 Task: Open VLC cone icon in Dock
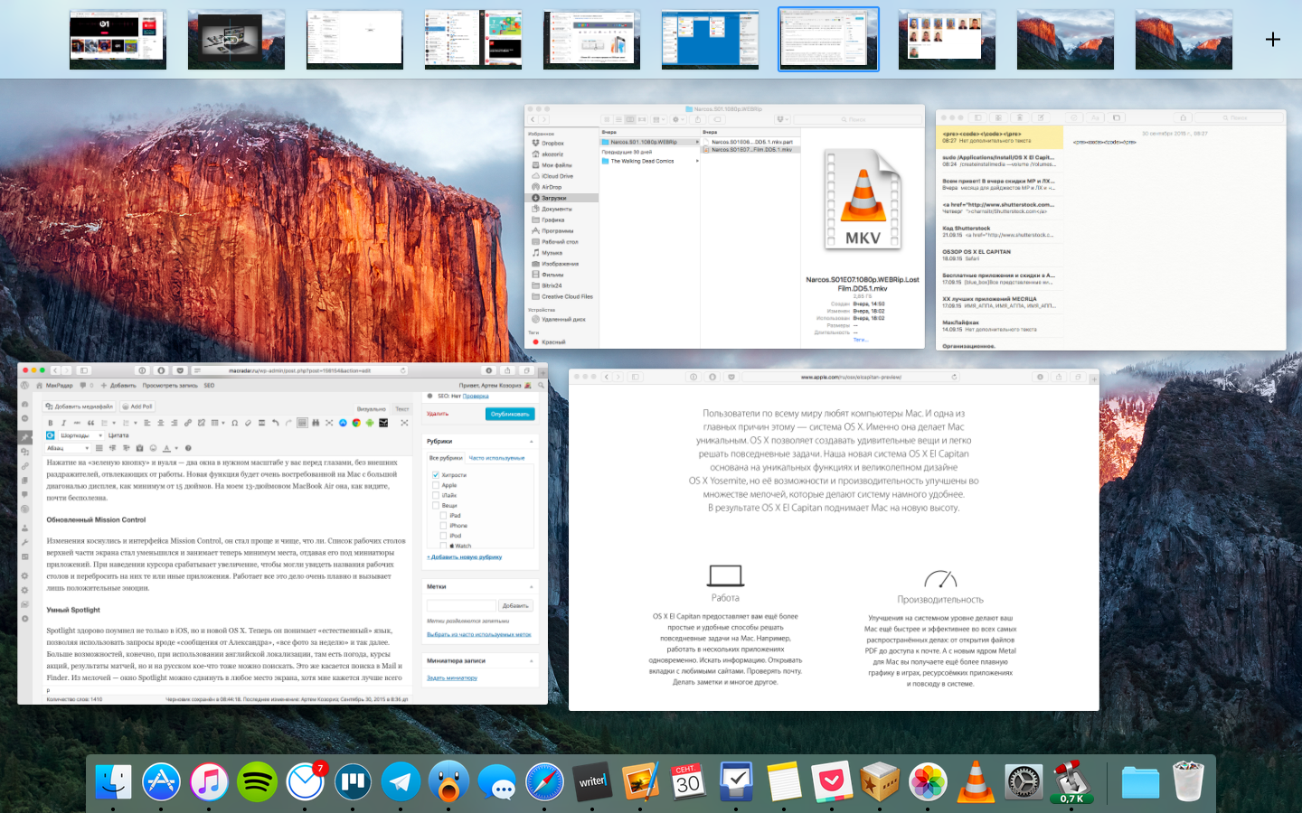(976, 781)
